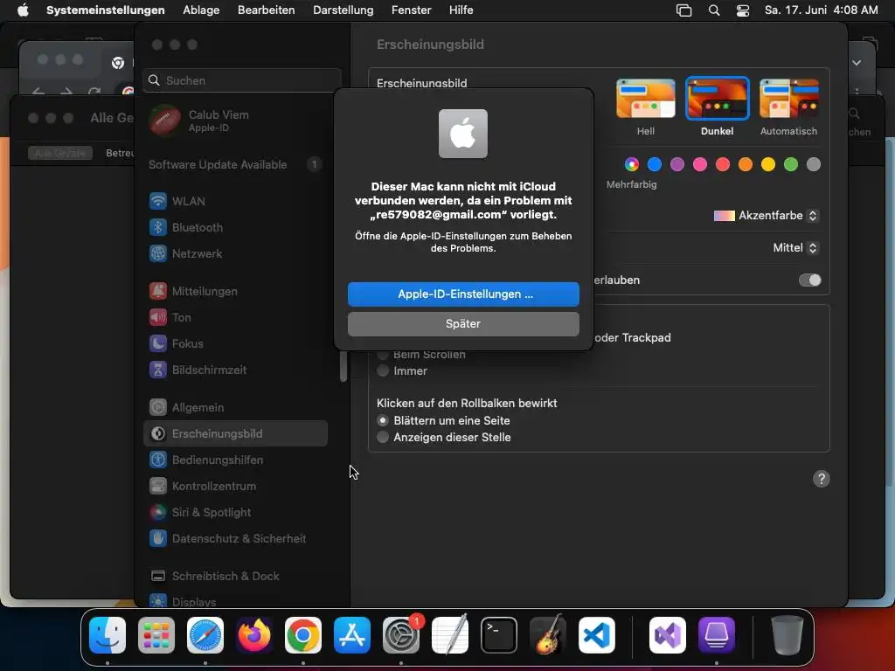
Task: Choose the yellow accent color
Action: [x=768, y=165]
